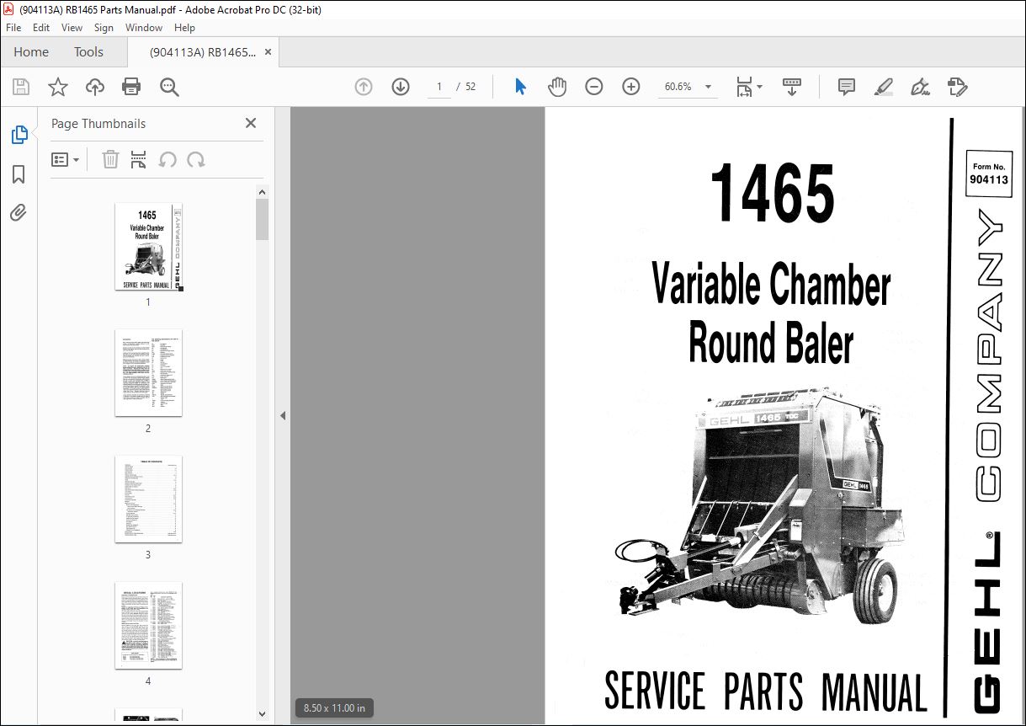
Task: Switch to the Tools tab
Action: click(88, 52)
